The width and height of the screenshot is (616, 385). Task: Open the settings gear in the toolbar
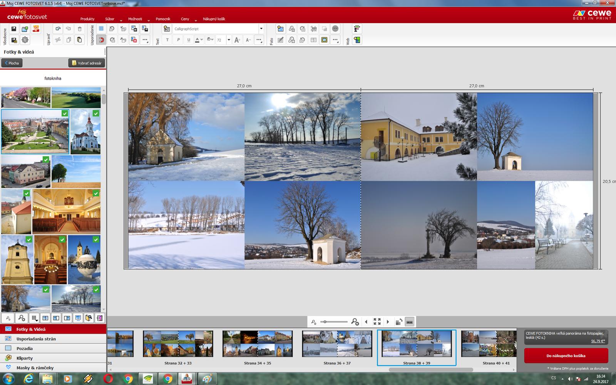(x=25, y=40)
